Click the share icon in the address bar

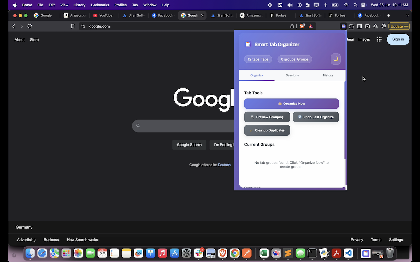292,26
